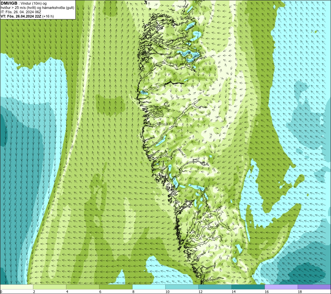331x294 pixels.
Task: Click the teal 12–14 m/s legend band
Action: 215,287
